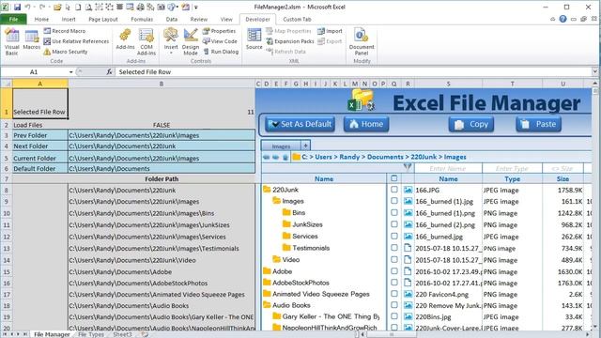
Task: Click Record Macro
Action: point(65,31)
